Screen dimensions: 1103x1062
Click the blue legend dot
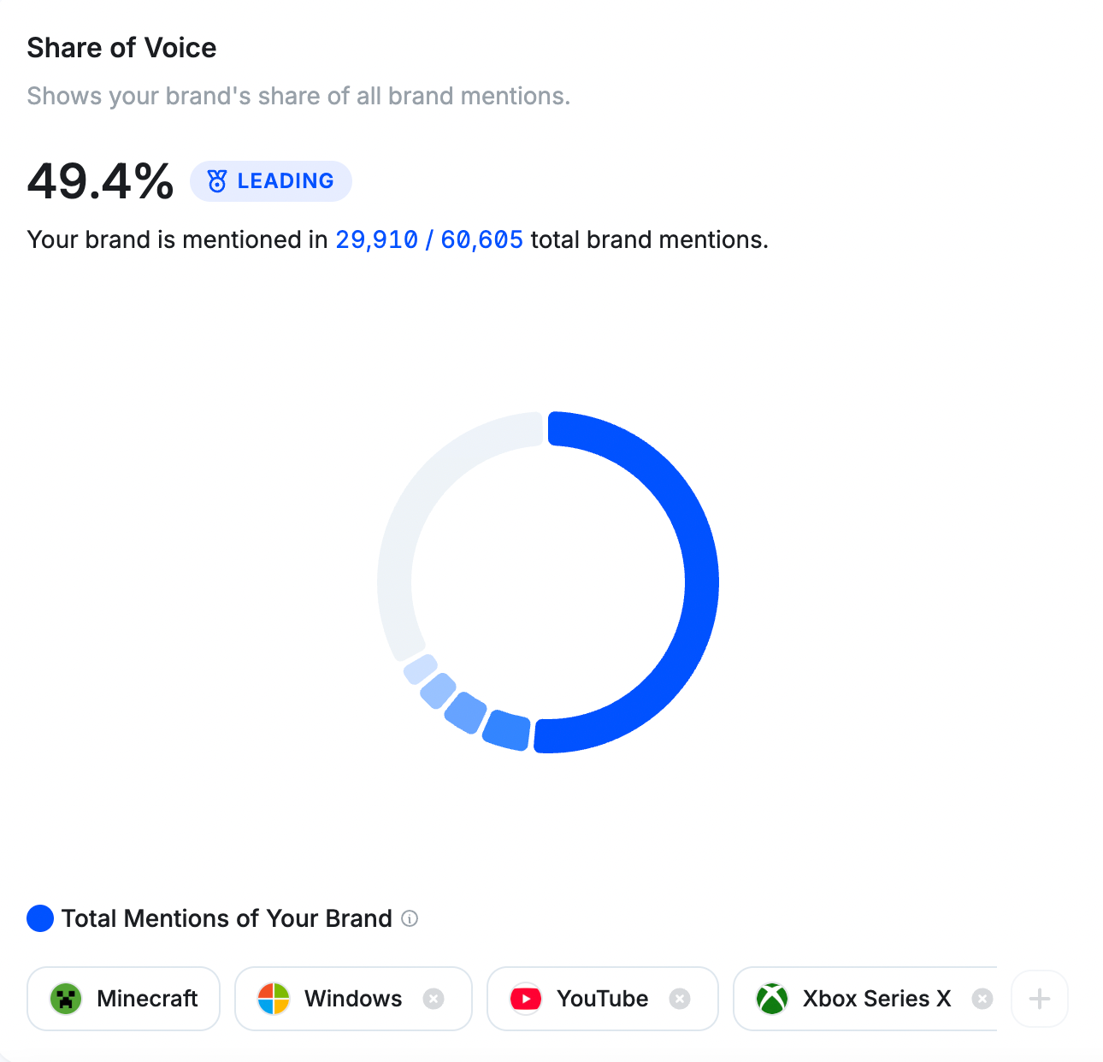pyautogui.click(x=39, y=918)
